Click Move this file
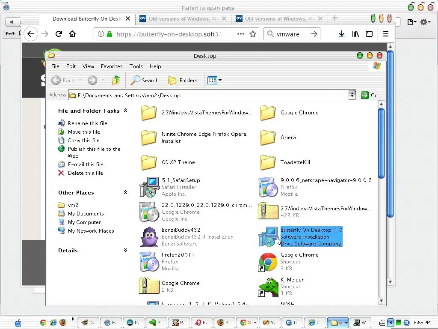The height and width of the screenshot is (329, 438). [84, 132]
